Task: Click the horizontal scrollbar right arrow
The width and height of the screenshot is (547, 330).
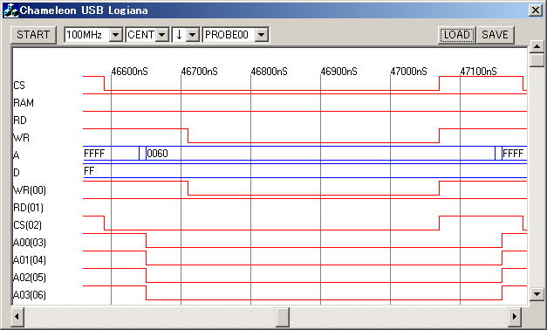Action: (515, 317)
